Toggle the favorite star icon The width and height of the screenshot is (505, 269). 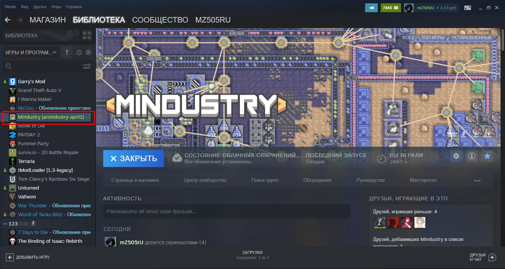tap(487, 156)
